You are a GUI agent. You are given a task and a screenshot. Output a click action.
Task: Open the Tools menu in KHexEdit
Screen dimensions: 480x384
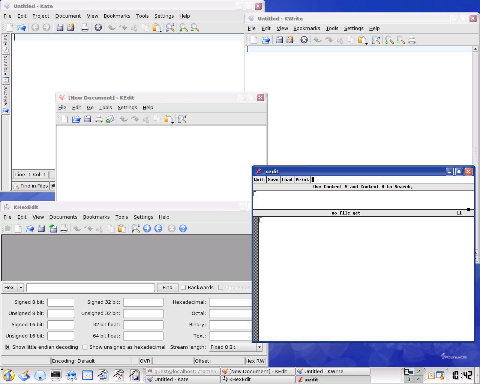pos(122,217)
